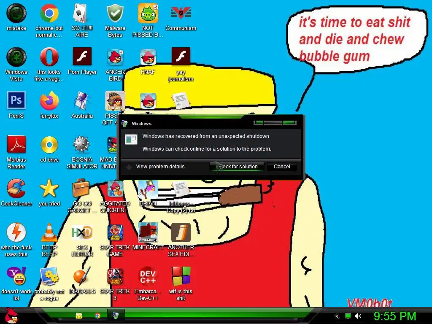
Task: Open the four colored cubes icon
Action: pos(181,276)
